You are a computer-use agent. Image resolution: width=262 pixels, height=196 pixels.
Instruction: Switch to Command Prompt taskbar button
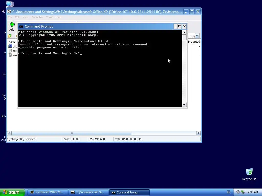pyautogui.click(x=129, y=192)
